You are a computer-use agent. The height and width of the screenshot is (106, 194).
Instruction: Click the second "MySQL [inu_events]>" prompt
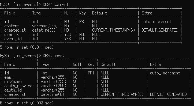tap(20, 56)
